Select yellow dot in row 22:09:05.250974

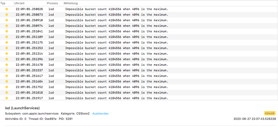tap(7, 26)
